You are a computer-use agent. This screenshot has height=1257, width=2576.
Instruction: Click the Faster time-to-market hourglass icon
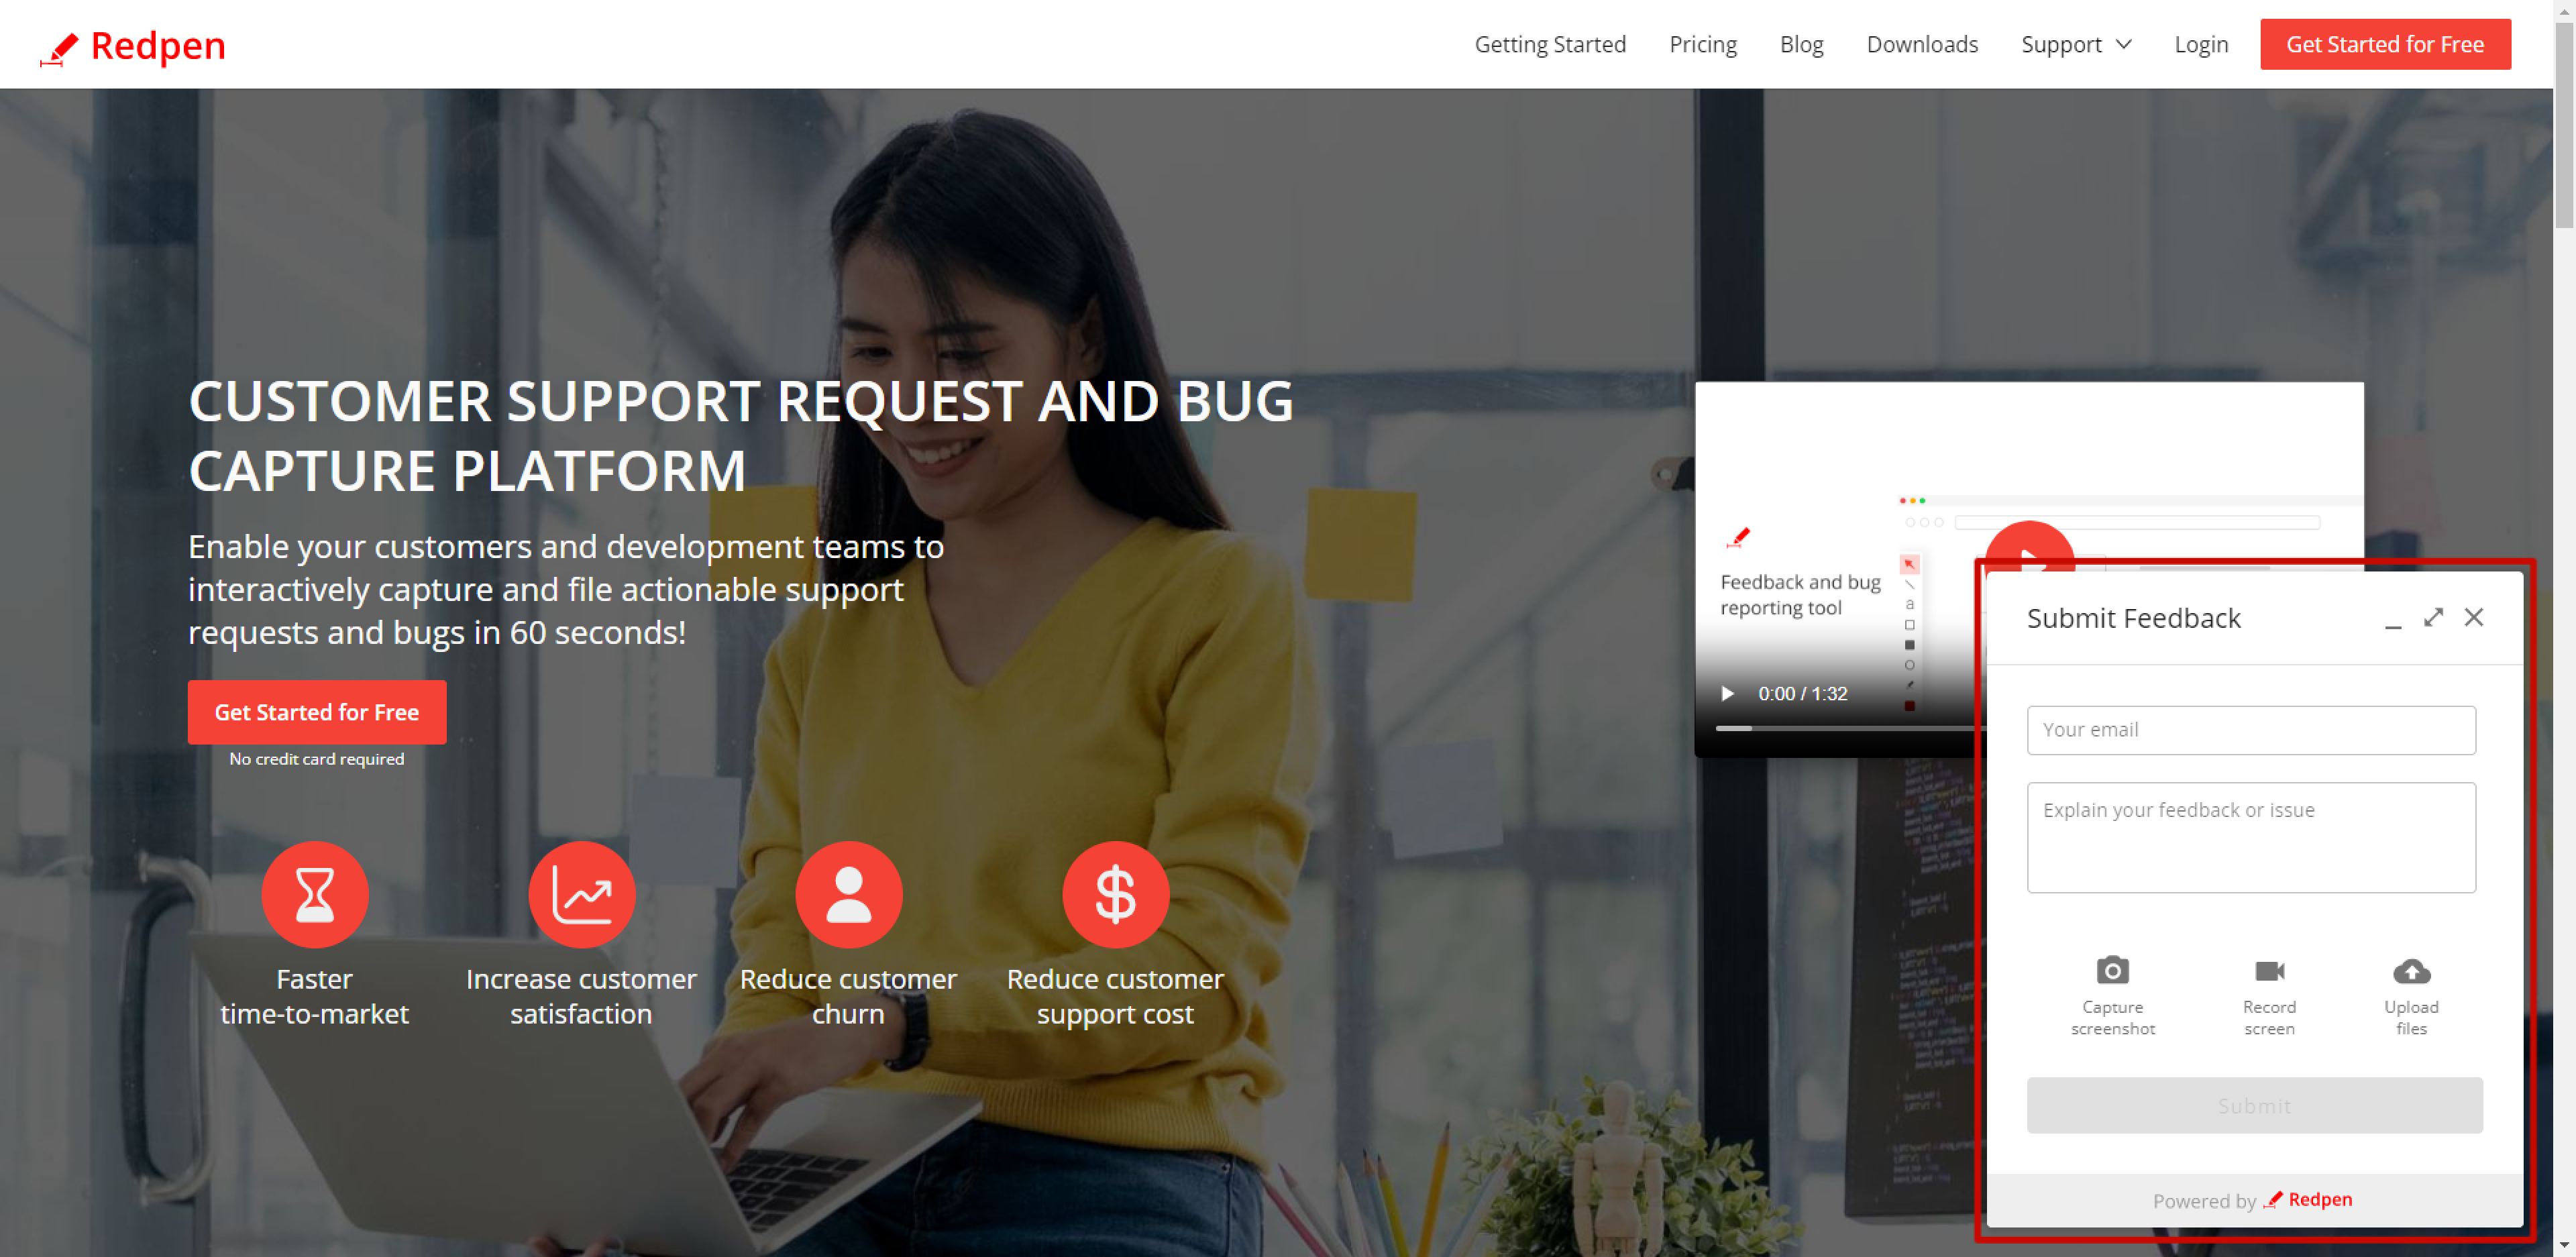coord(315,894)
